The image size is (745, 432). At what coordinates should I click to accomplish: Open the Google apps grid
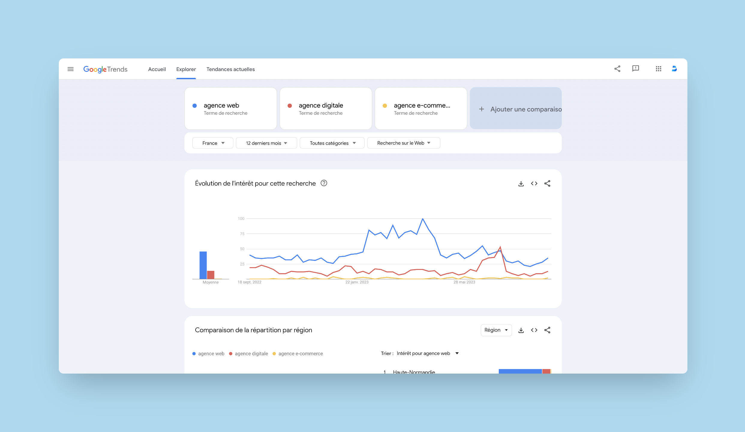[659, 69]
